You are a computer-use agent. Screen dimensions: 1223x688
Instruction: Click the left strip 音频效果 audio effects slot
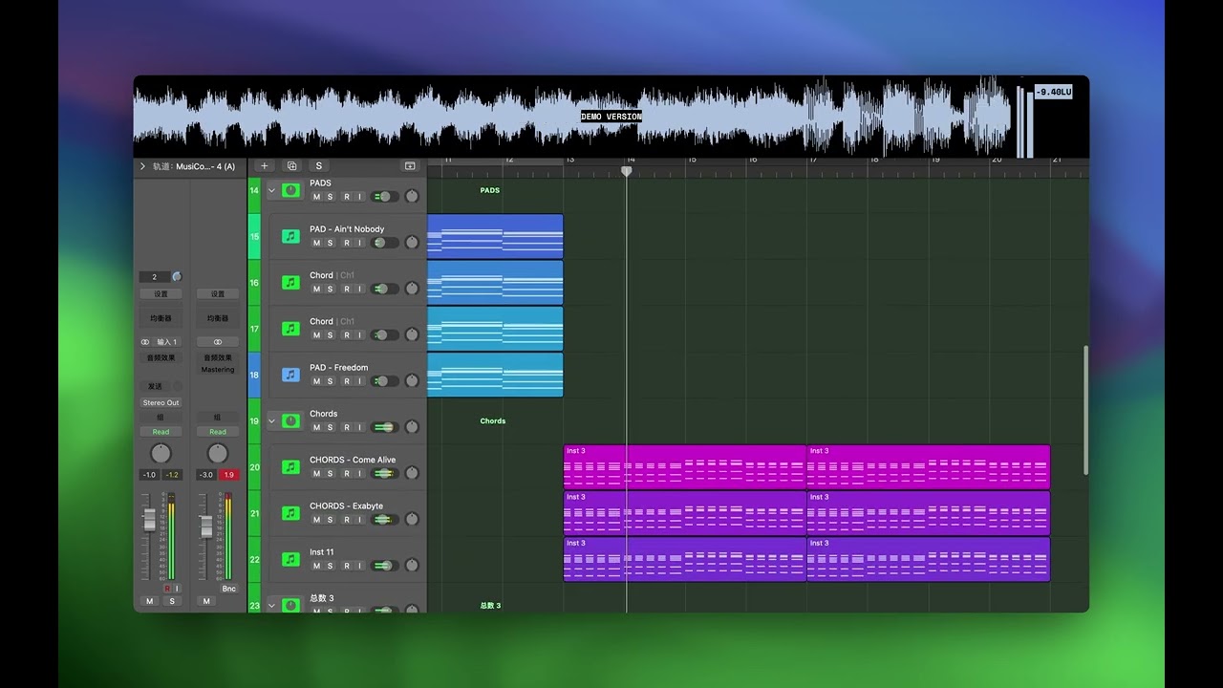pyautogui.click(x=161, y=357)
